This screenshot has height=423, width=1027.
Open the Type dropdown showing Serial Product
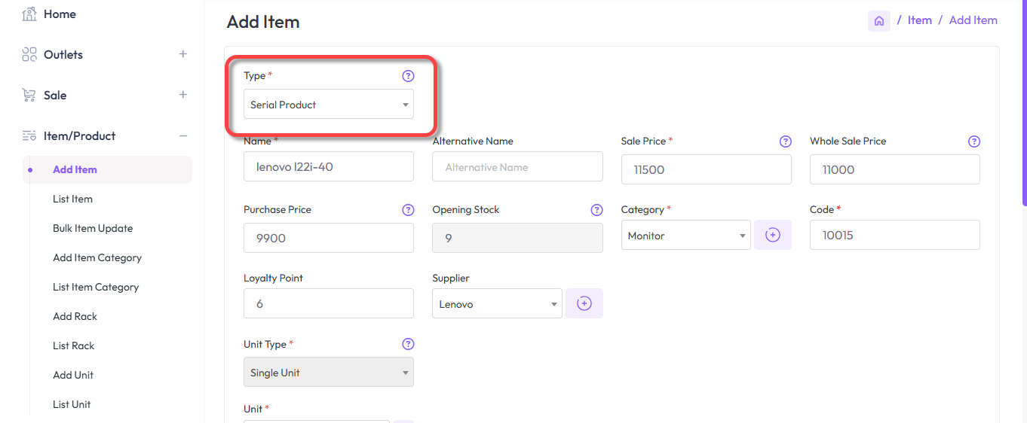pos(328,105)
